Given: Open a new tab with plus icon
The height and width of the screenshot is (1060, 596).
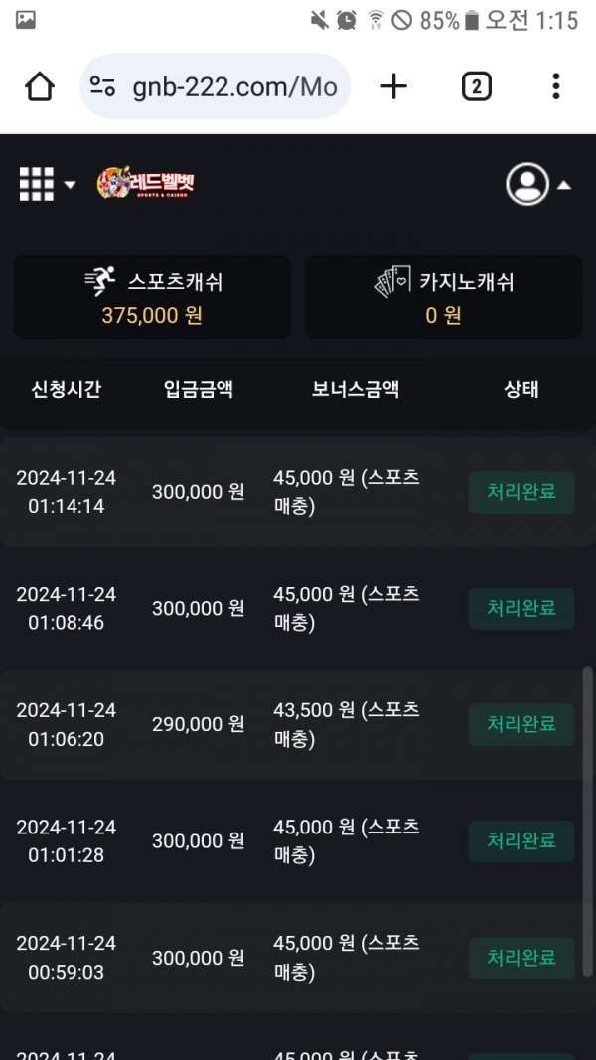Looking at the screenshot, I should [x=394, y=87].
